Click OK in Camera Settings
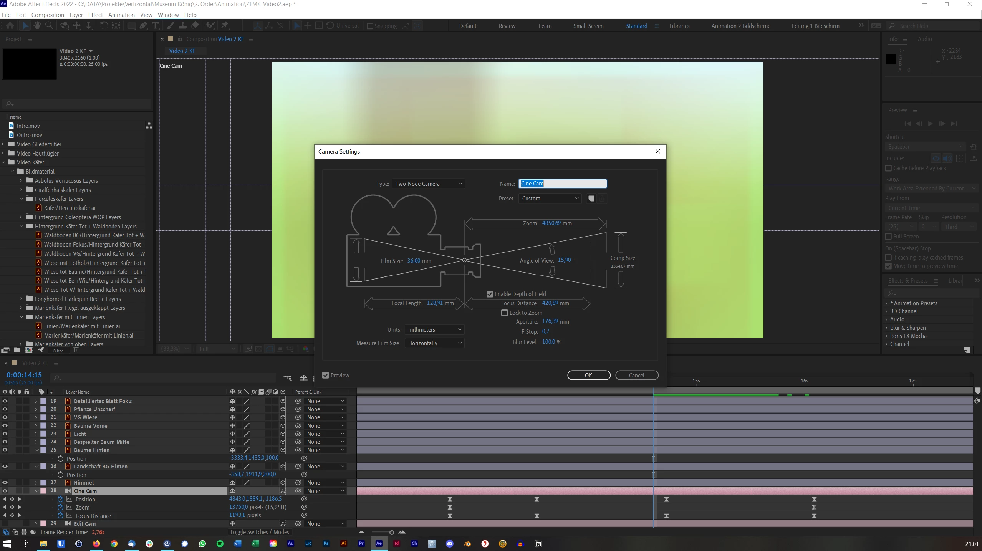Viewport: 982px width, 551px height. point(588,375)
